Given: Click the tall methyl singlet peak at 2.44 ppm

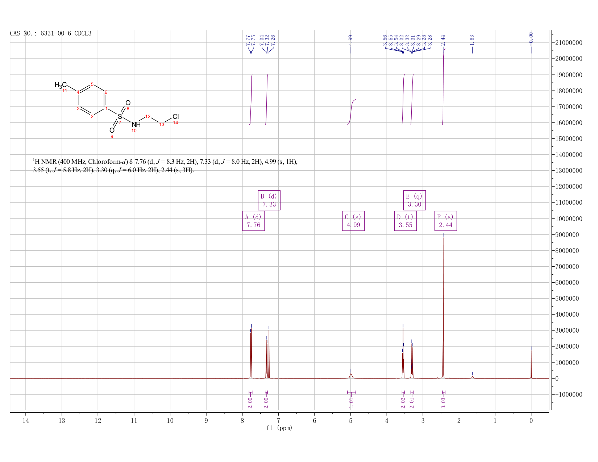Looking at the screenshot, I should 443,308.
